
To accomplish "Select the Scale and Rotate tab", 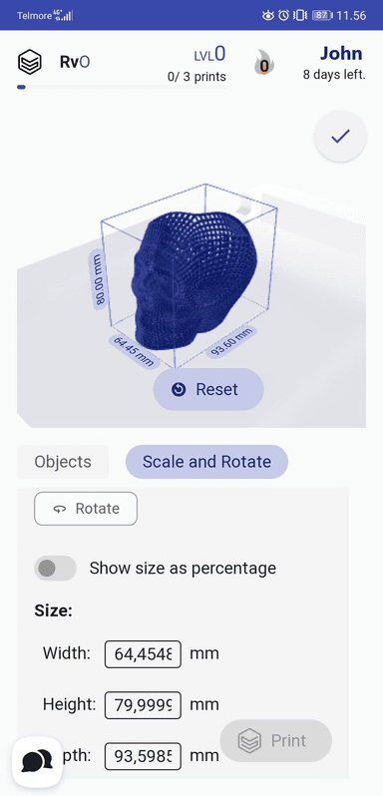I will point(207,462).
